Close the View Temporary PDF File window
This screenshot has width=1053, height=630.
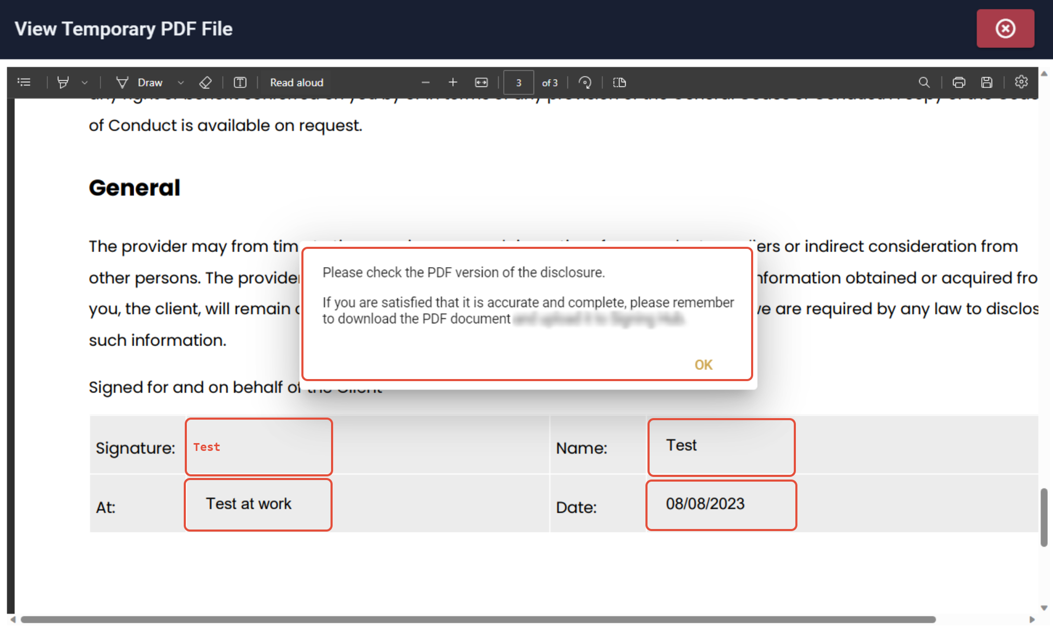point(1005,29)
